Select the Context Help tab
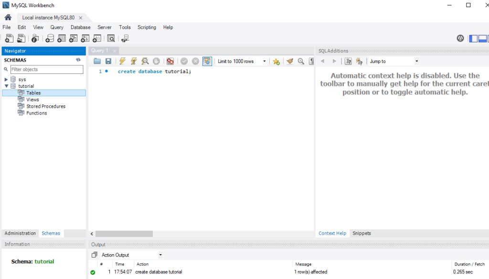Viewport: 489px width, 279px height. click(332, 233)
